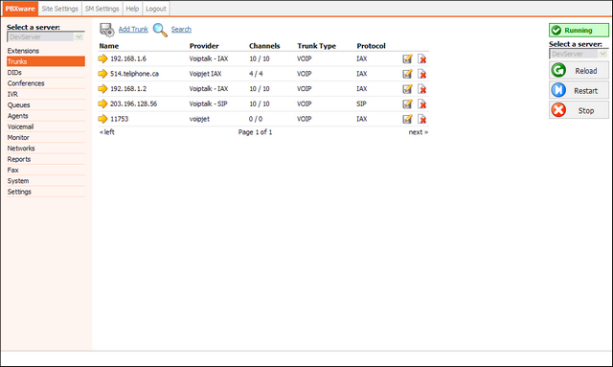Click the delete icon for trunk 192.168.1.6
Screen dimensions: 613x367
point(421,58)
